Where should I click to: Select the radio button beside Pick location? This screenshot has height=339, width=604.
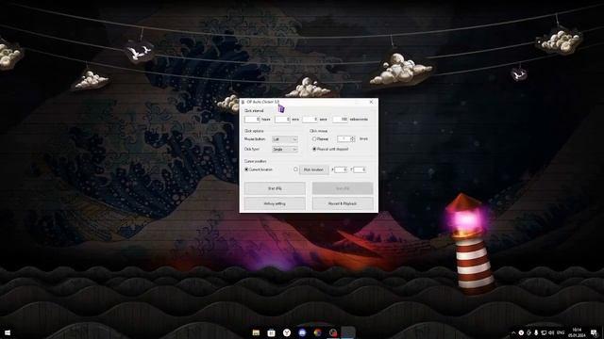[295, 169]
